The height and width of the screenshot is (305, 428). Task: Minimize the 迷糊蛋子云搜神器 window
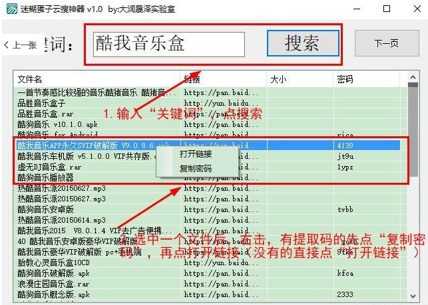pos(357,9)
